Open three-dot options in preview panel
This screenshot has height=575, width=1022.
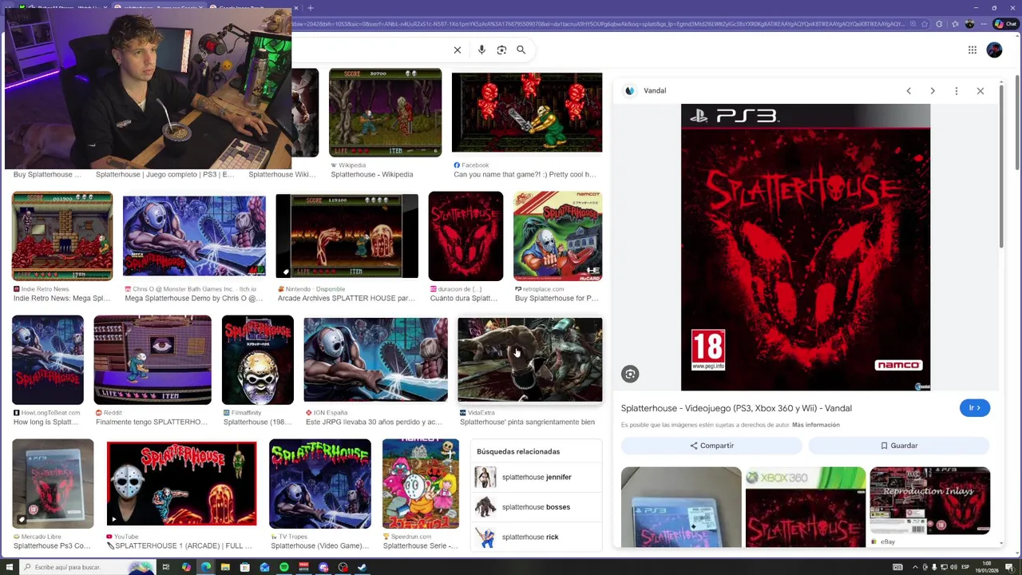pos(957,90)
